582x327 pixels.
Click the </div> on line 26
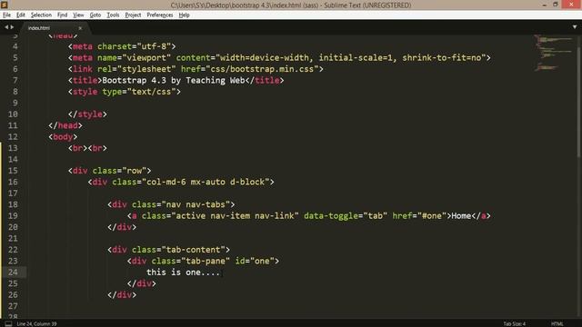[x=122, y=294]
